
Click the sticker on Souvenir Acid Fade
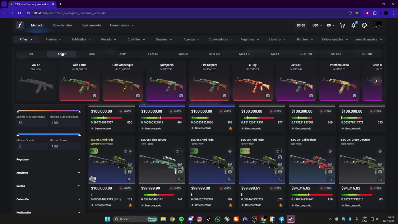(93, 179)
